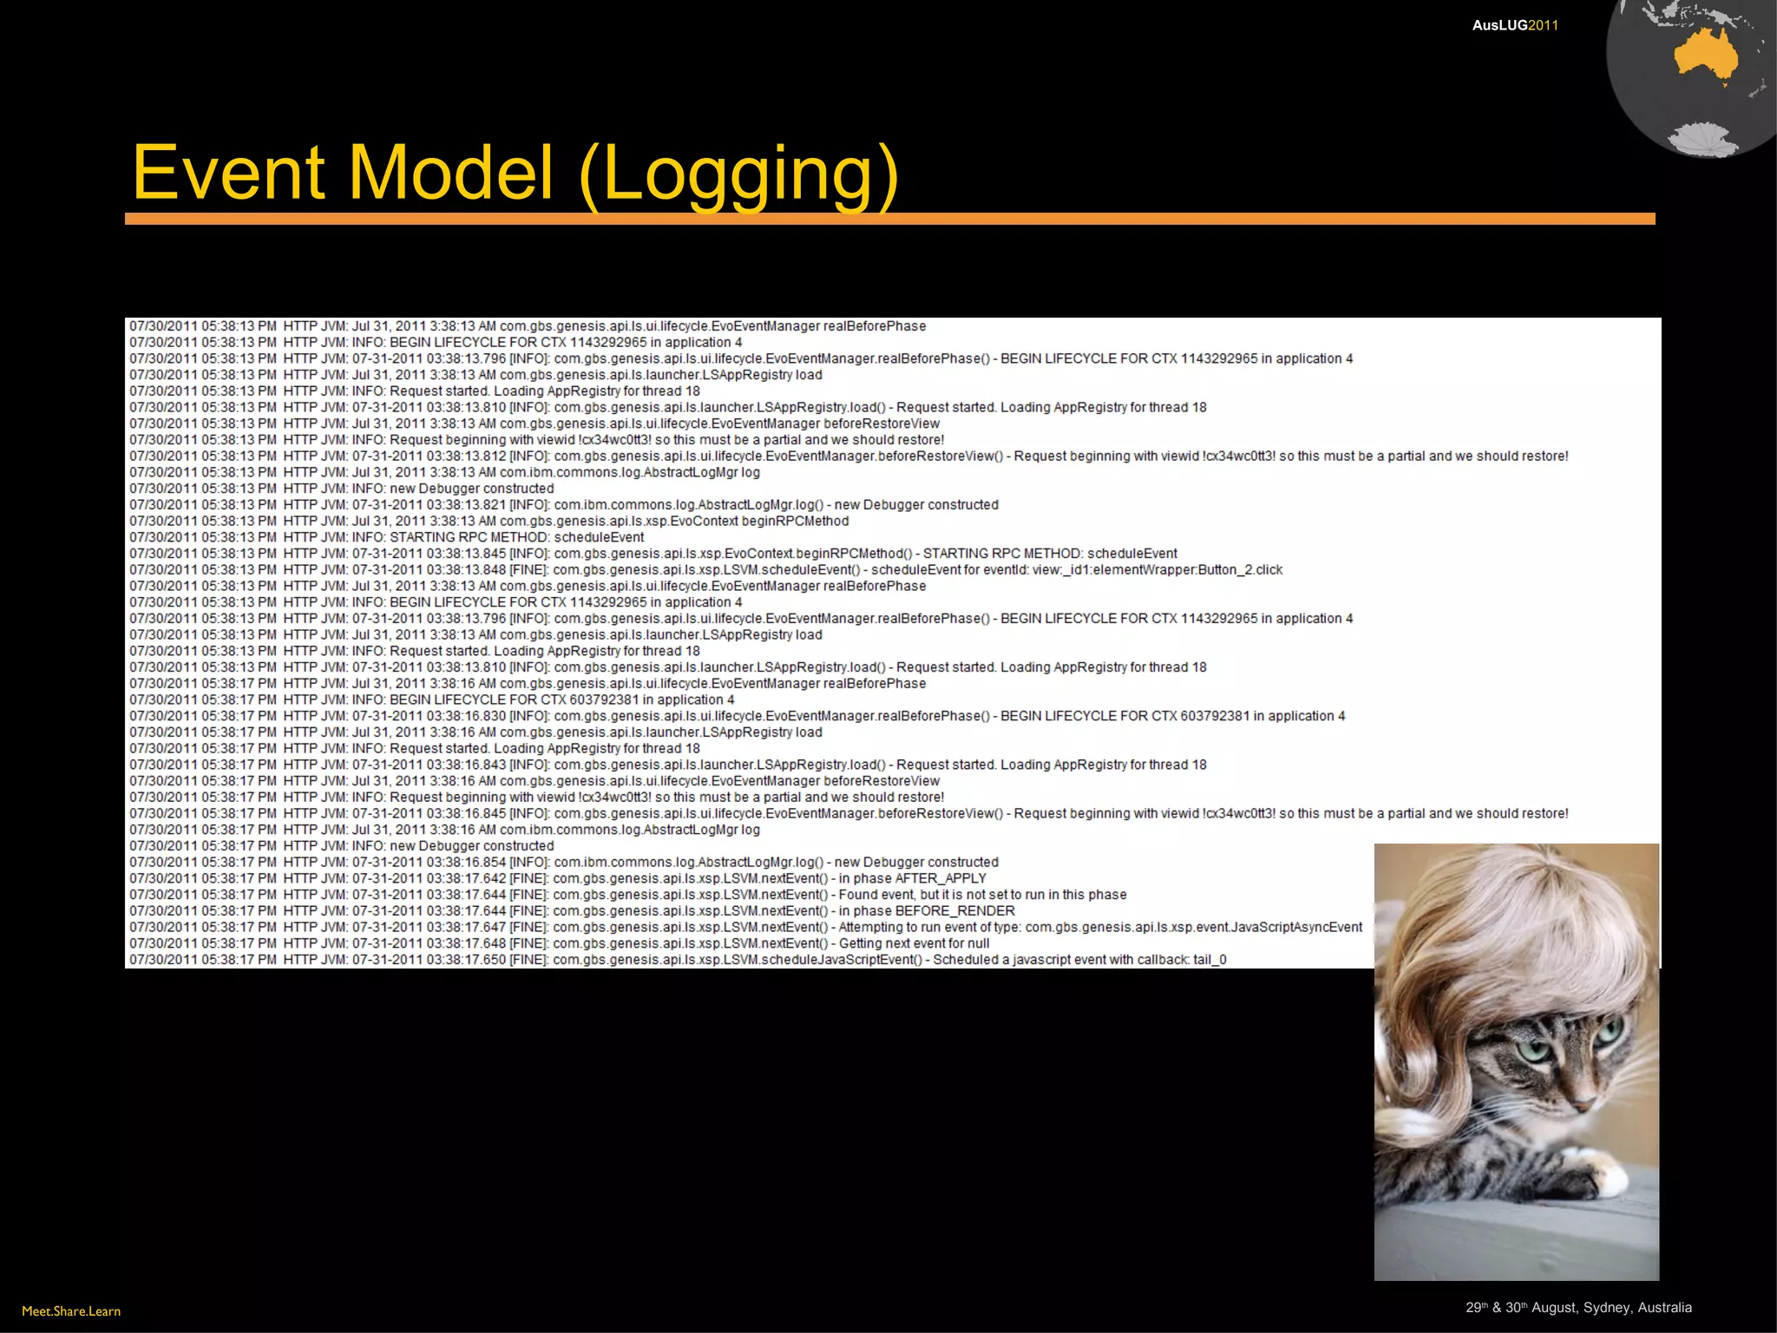
Task: Click the Meet.Share.Learn footer text
Action: click(x=71, y=1311)
